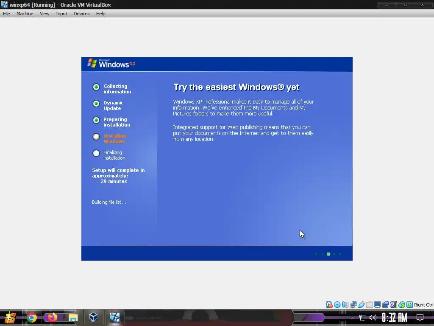Click the video recording indicator icon
The image size is (434, 326).
385,305
